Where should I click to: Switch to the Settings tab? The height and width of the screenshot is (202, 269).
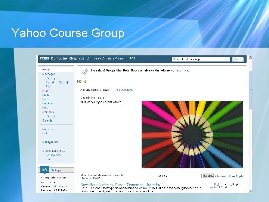pyautogui.click(x=56, y=170)
